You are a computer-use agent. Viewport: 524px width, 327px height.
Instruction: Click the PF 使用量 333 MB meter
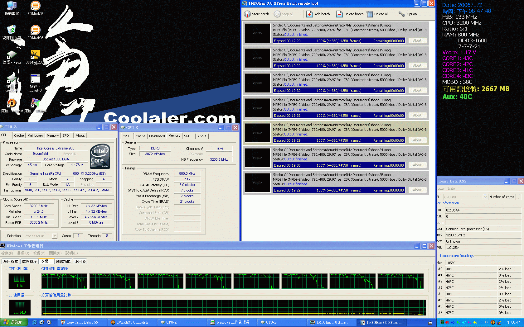20,308
